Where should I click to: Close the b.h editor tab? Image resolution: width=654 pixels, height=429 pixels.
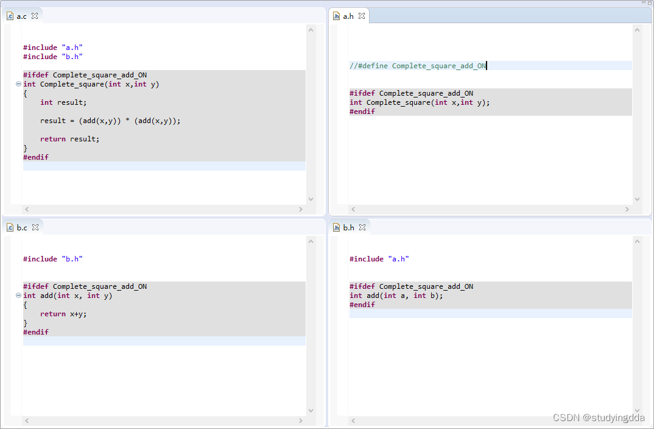pos(362,227)
